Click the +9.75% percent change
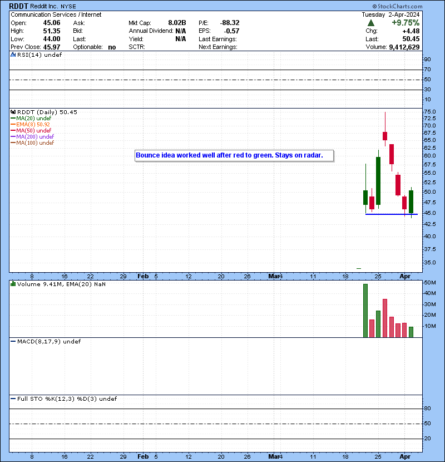Image resolution: width=445 pixels, height=462 pixels. pyautogui.click(x=406, y=23)
